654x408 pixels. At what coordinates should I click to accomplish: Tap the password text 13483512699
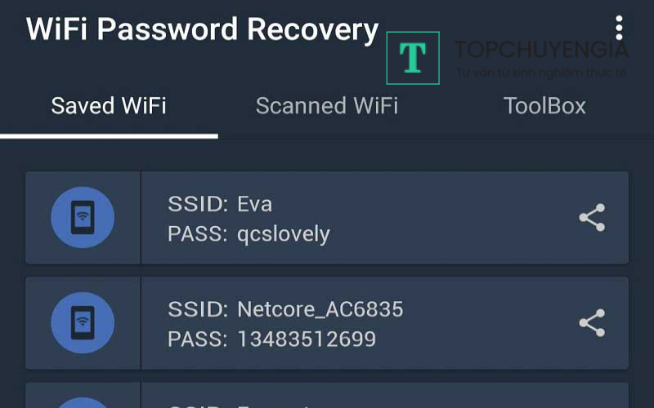pyautogui.click(x=307, y=339)
